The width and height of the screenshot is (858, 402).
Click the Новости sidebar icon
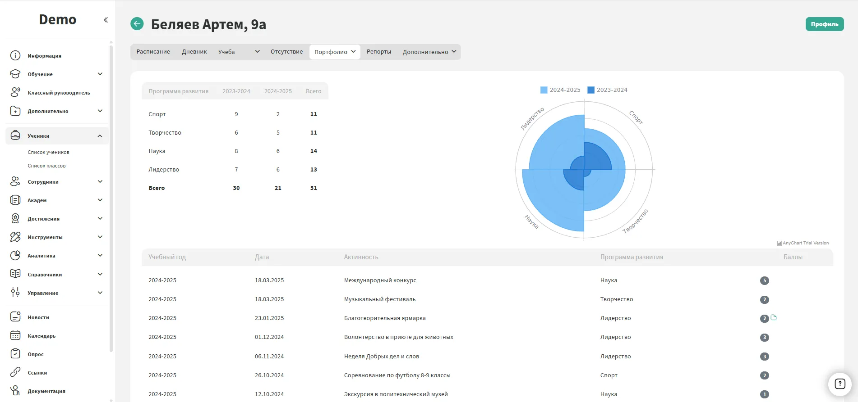(x=15, y=317)
